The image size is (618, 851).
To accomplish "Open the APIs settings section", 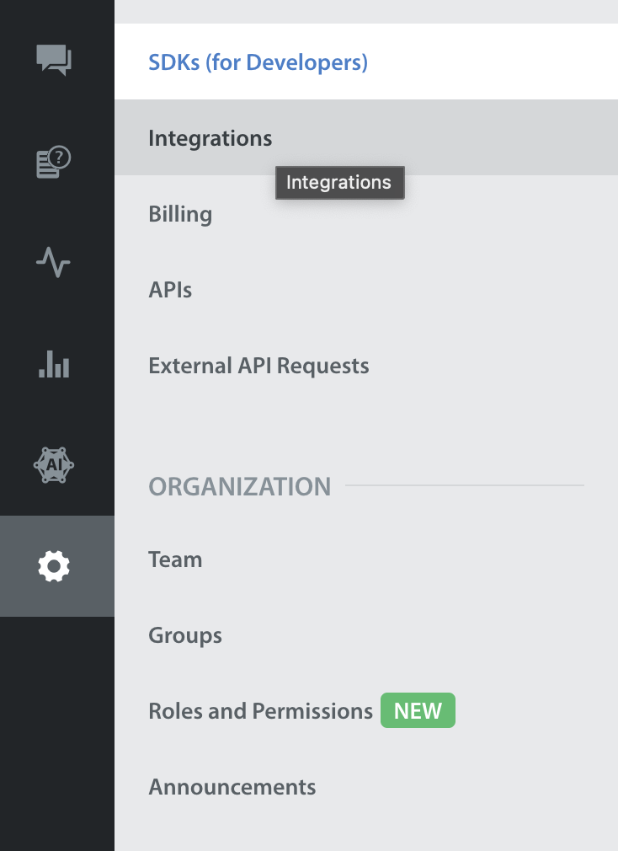I will click(x=366, y=289).
